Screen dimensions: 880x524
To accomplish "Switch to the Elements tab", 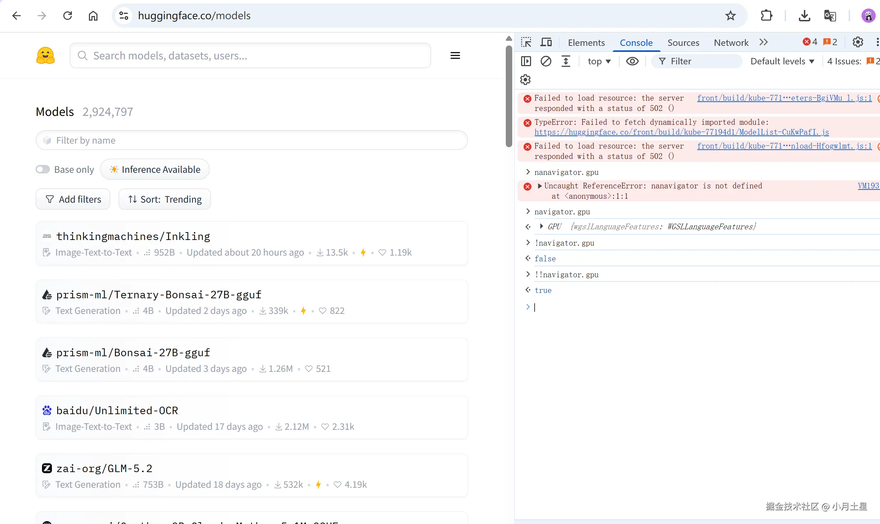I will (x=586, y=43).
